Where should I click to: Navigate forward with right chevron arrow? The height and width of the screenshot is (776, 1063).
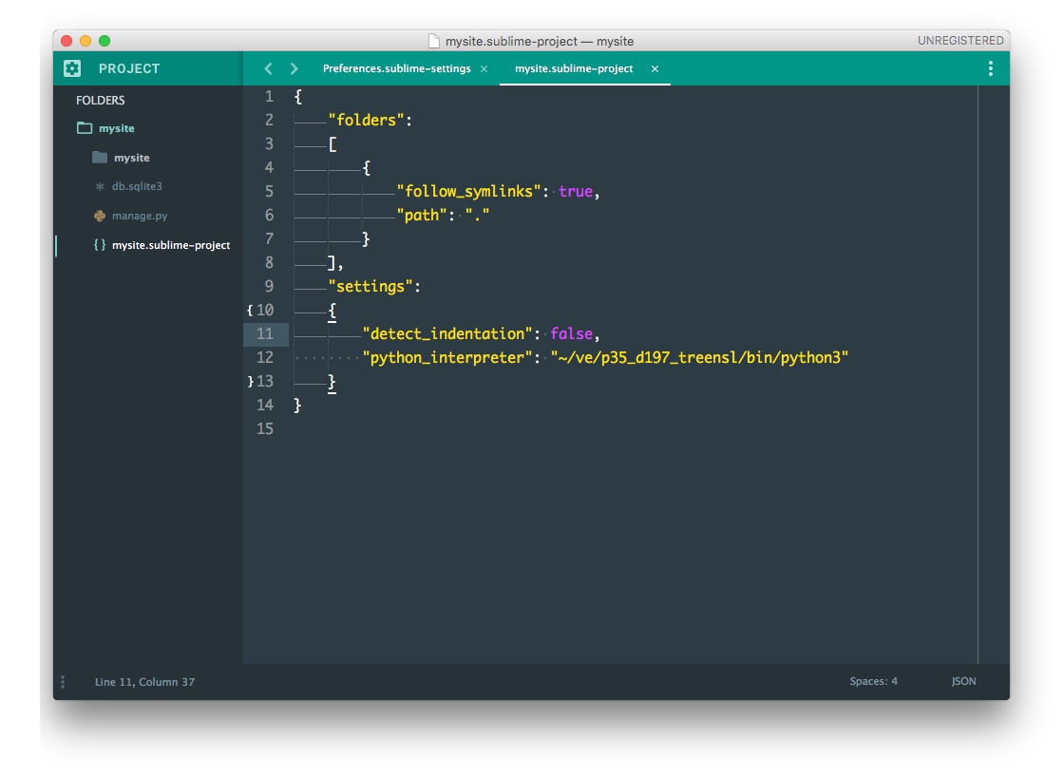294,68
